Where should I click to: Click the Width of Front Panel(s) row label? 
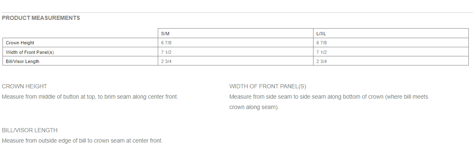[30, 52]
